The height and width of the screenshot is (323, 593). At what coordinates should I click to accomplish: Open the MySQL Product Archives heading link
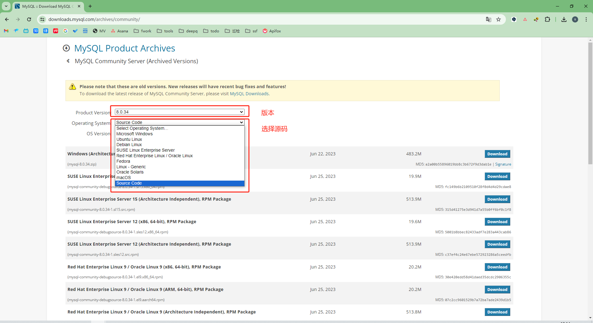[x=124, y=48]
